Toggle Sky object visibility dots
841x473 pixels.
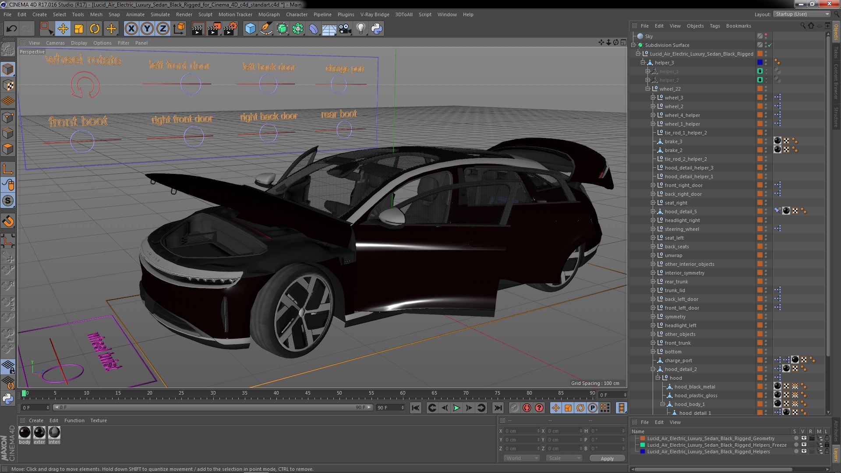pos(766,36)
